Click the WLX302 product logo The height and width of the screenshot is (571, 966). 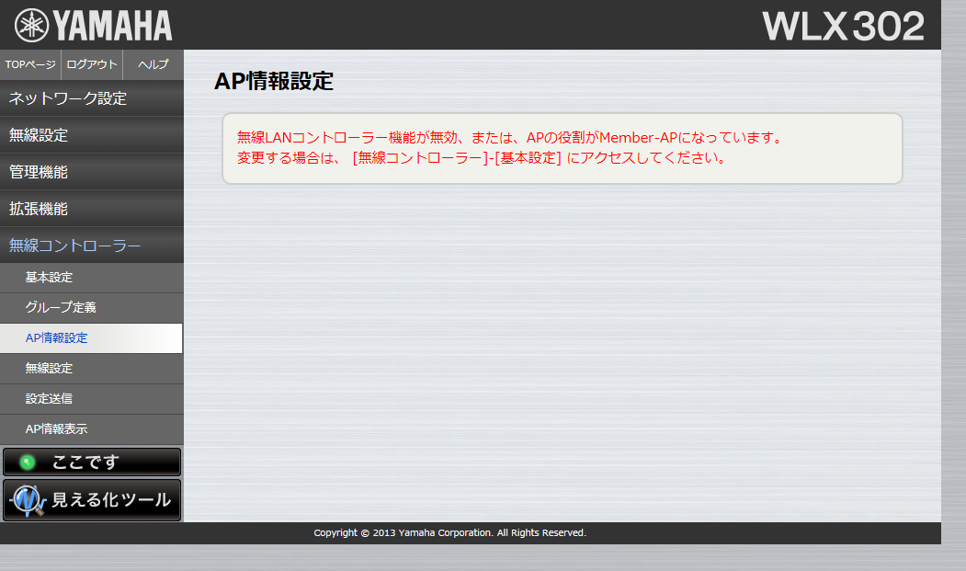pos(842,27)
